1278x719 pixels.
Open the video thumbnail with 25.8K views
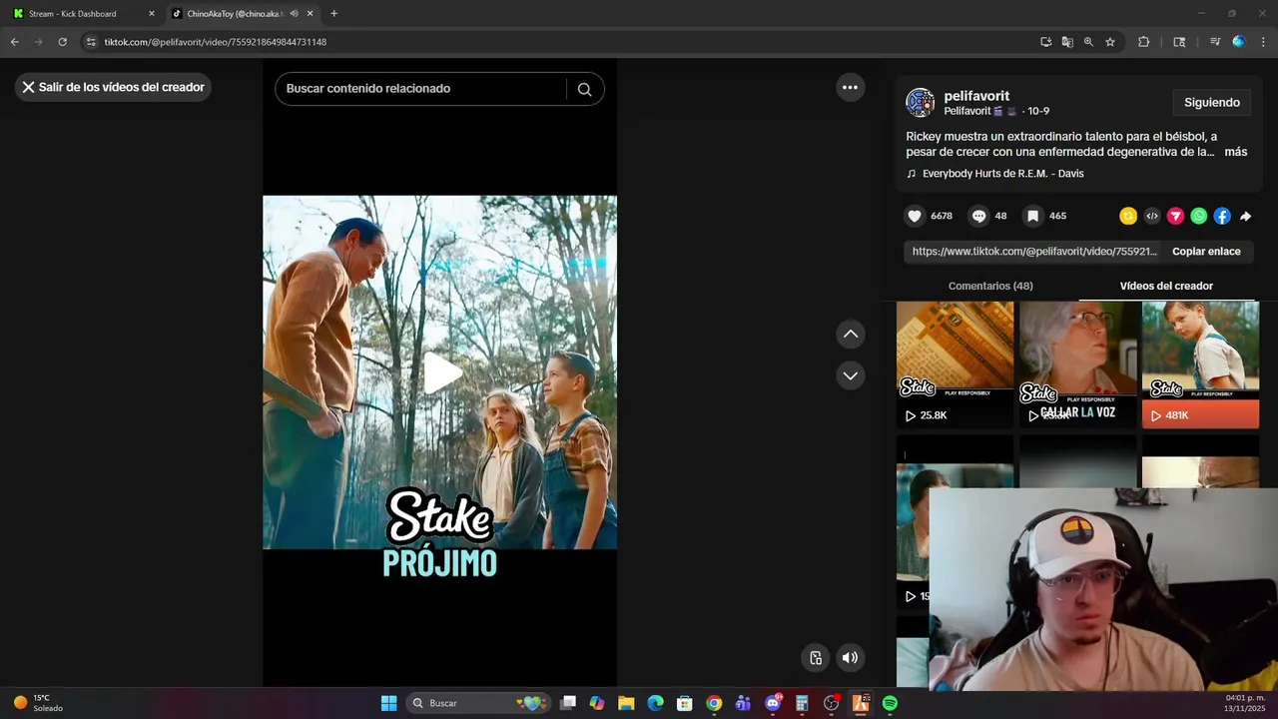coord(955,364)
